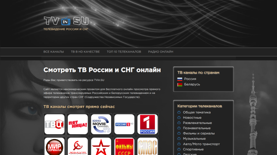
Task: Open the Ностальгия channel logo
Action: (x=78, y=146)
